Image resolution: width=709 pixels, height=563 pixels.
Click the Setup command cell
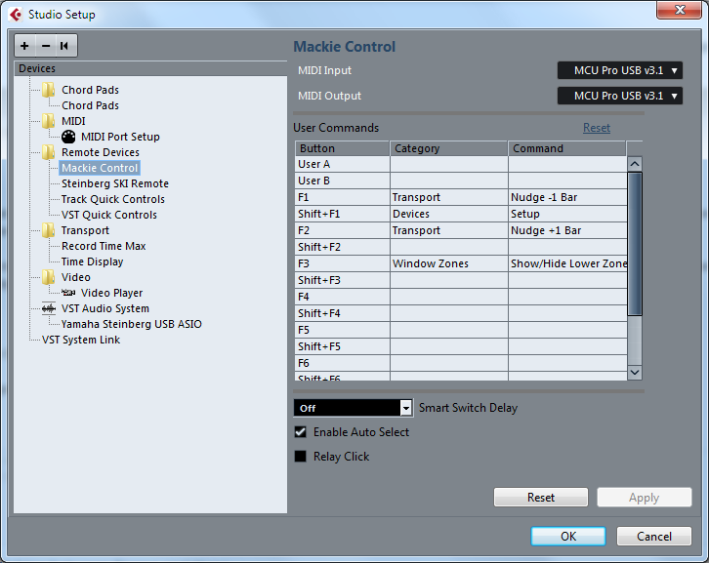pyautogui.click(x=567, y=215)
